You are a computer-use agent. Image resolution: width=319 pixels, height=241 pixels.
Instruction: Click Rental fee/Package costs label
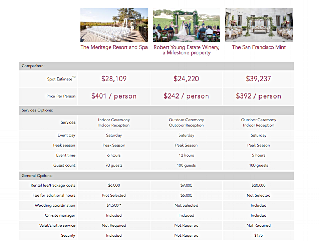coord(53,185)
